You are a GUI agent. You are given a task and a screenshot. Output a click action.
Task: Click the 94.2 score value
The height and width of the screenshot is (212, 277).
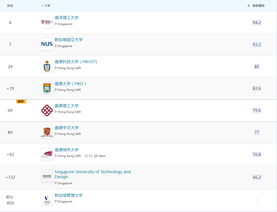257,22
